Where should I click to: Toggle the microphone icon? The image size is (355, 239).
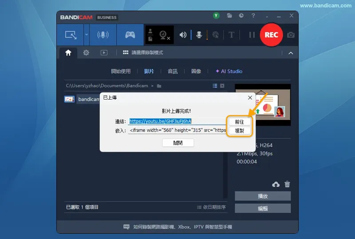199,35
